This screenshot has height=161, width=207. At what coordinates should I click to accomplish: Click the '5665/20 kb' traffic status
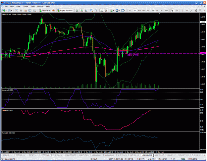pos(193,159)
